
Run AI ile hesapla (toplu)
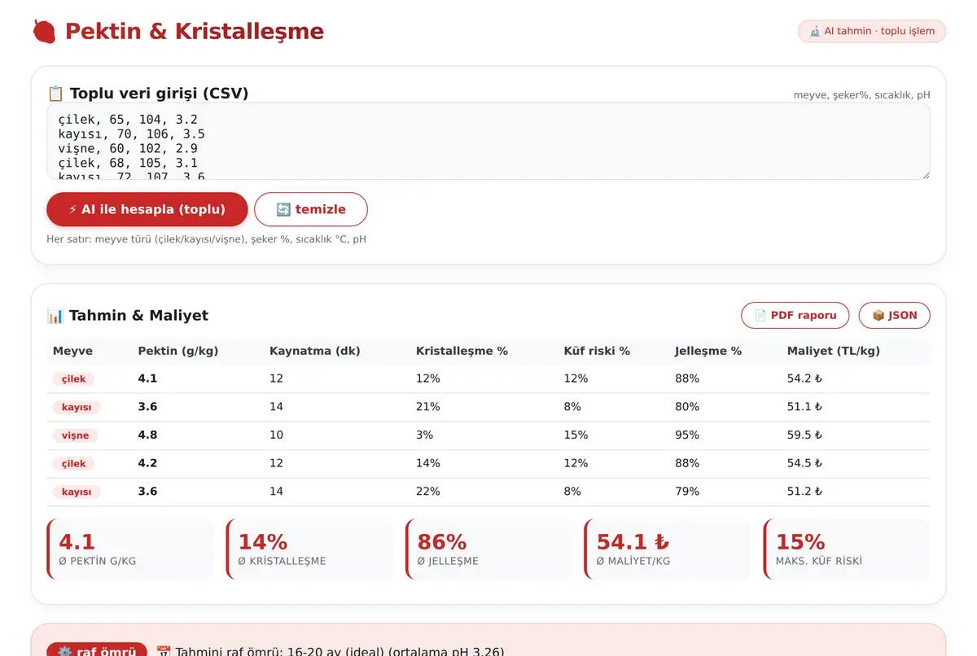(x=147, y=209)
